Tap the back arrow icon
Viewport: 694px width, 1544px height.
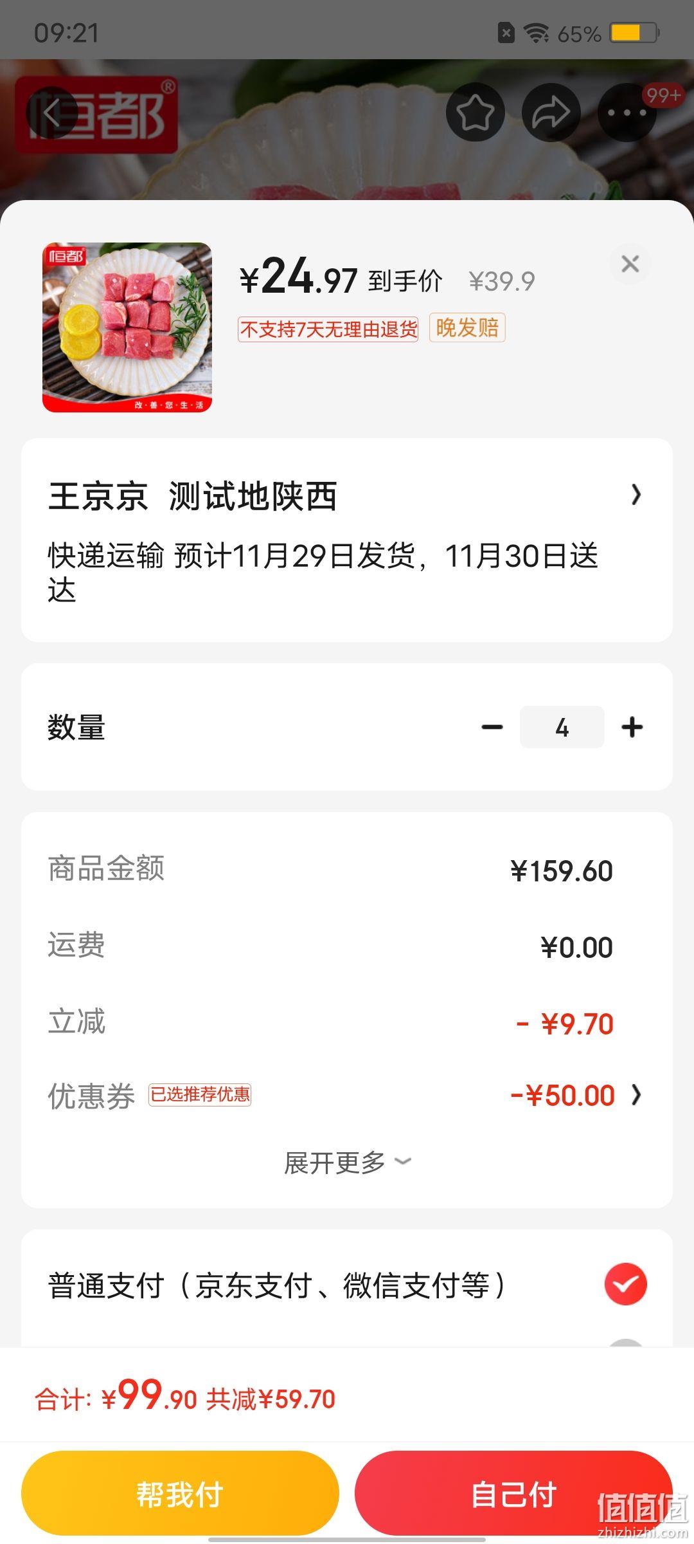point(52,113)
